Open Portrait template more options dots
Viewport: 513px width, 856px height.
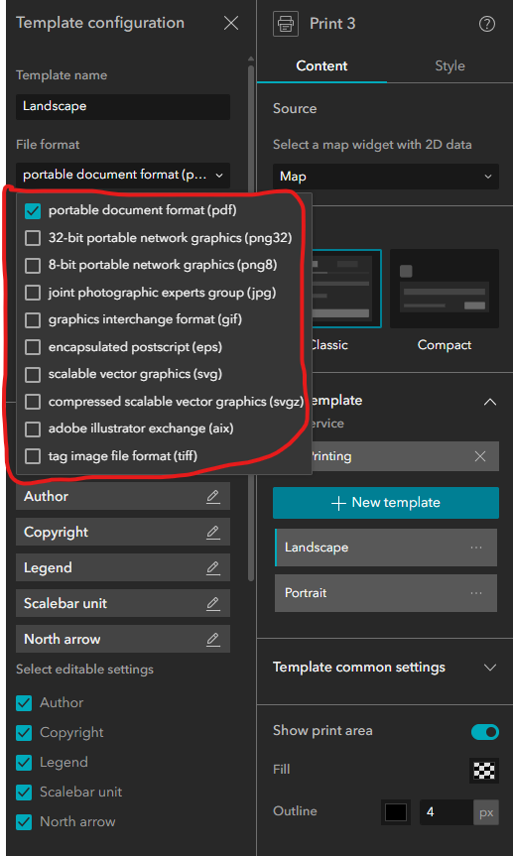[x=476, y=593]
